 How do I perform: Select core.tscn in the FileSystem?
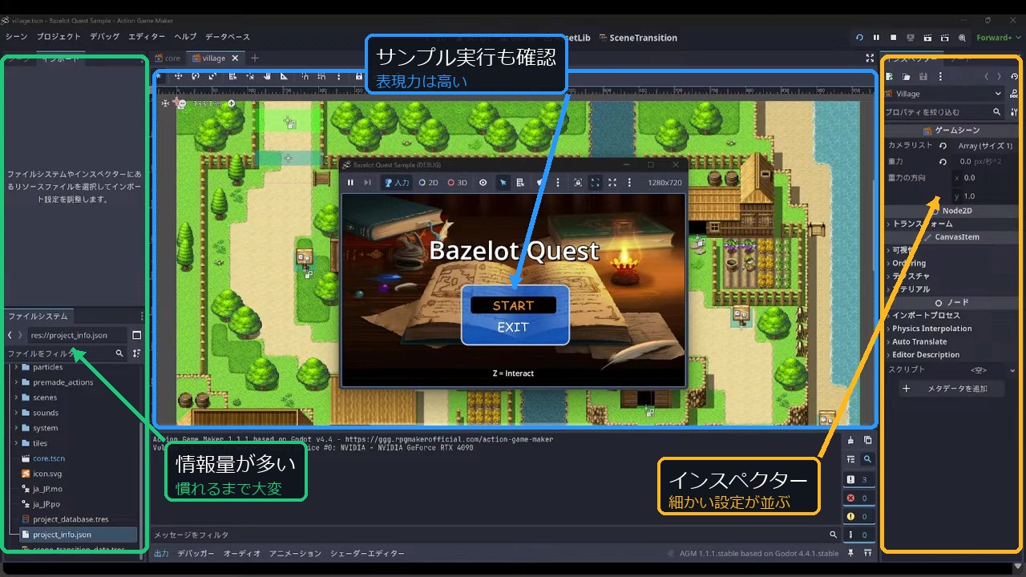click(49, 458)
